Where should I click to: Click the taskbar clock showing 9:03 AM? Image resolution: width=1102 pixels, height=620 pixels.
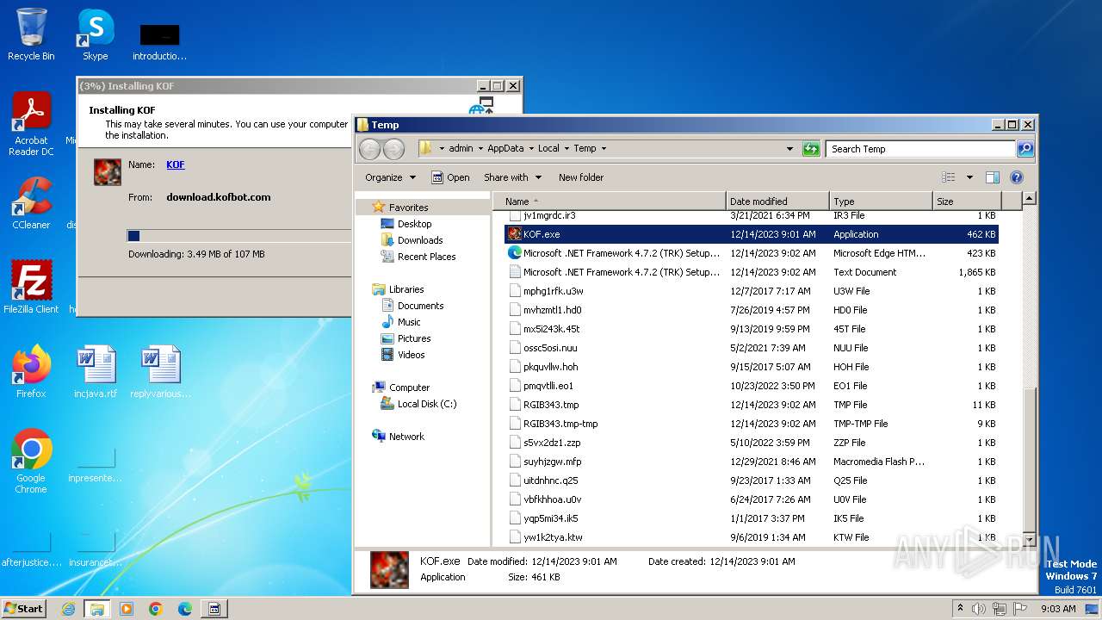(x=1058, y=609)
